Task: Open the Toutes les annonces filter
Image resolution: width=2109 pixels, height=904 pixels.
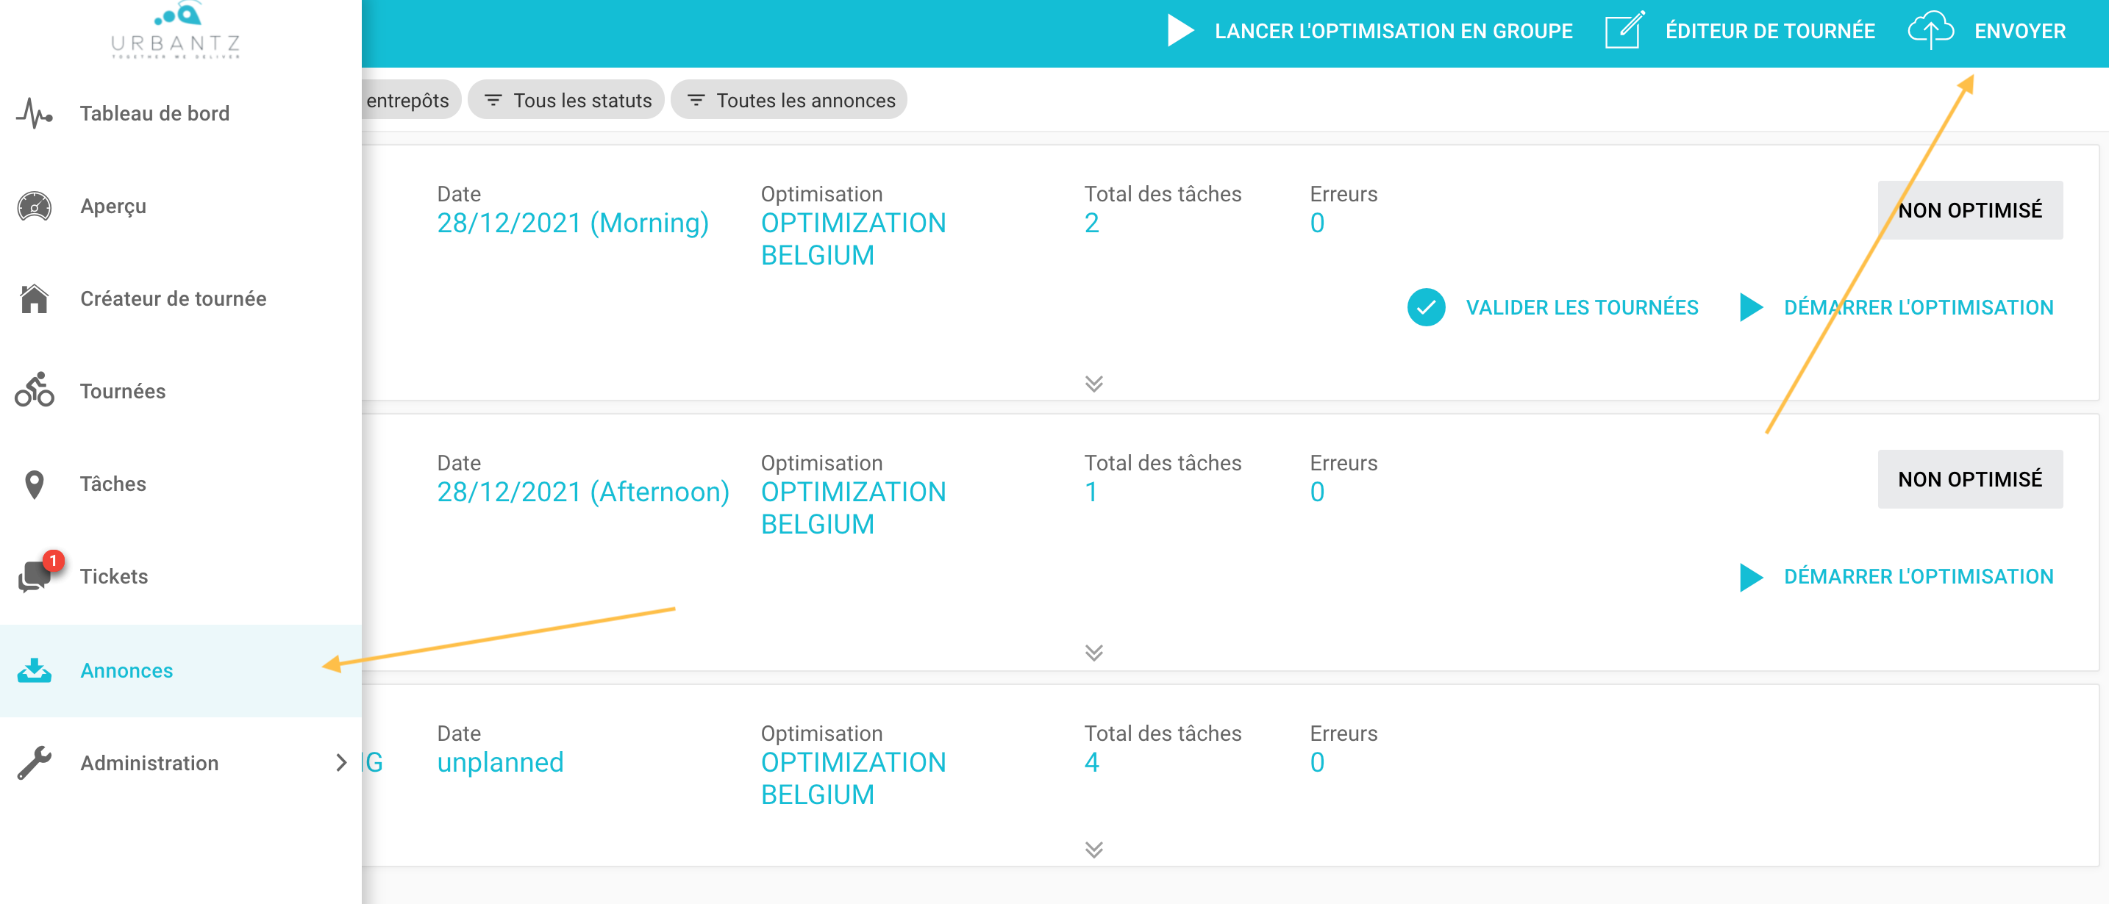Action: tap(789, 101)
